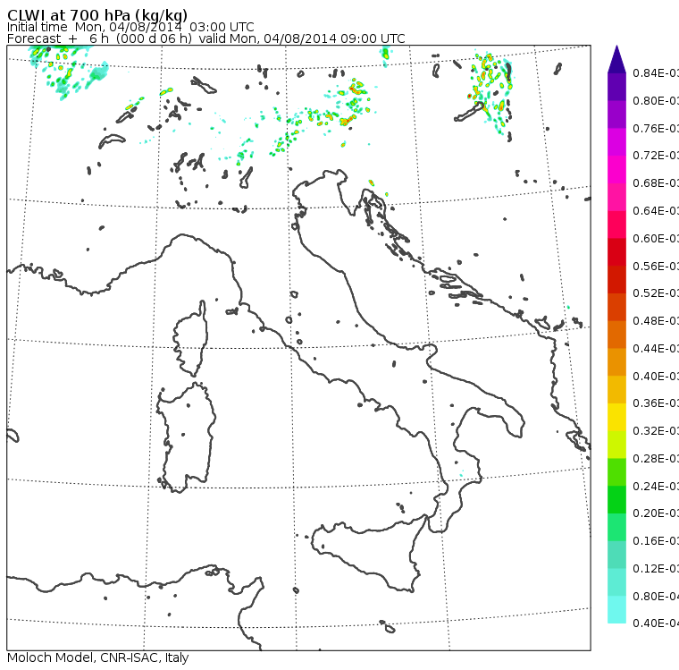Click the "Initial time Mon, 04/08/2014 03:00 UTC" line

(x=130, y=27)
